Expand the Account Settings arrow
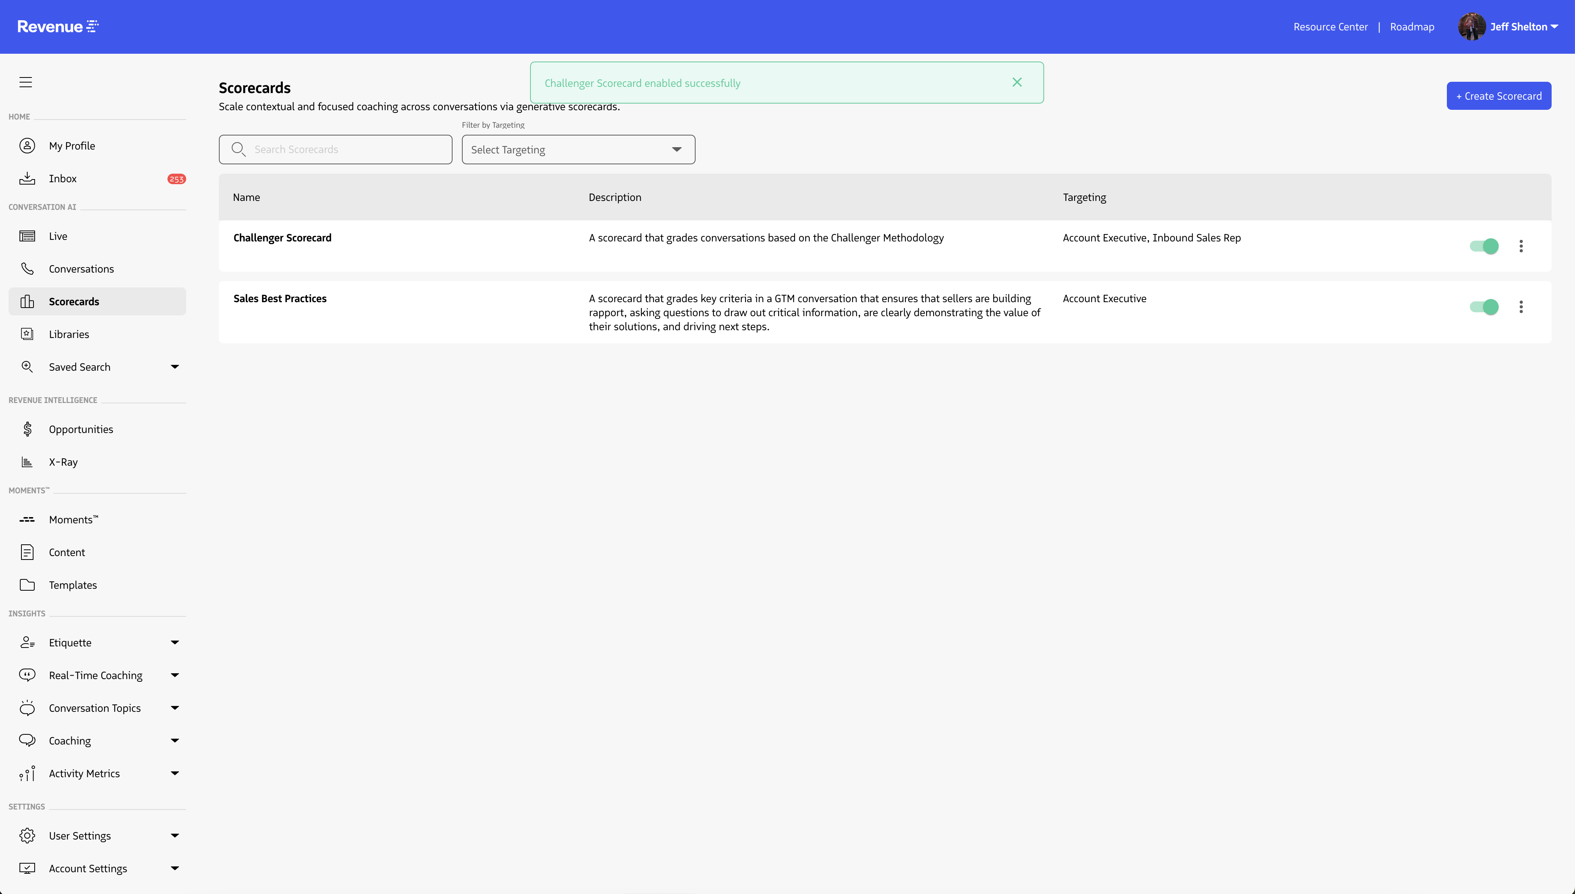 (175, 868)
